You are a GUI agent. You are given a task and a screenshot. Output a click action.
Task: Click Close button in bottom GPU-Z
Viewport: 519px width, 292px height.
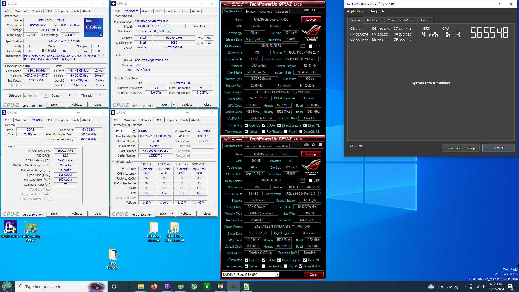pyautogui.click(x=313, y=275)
